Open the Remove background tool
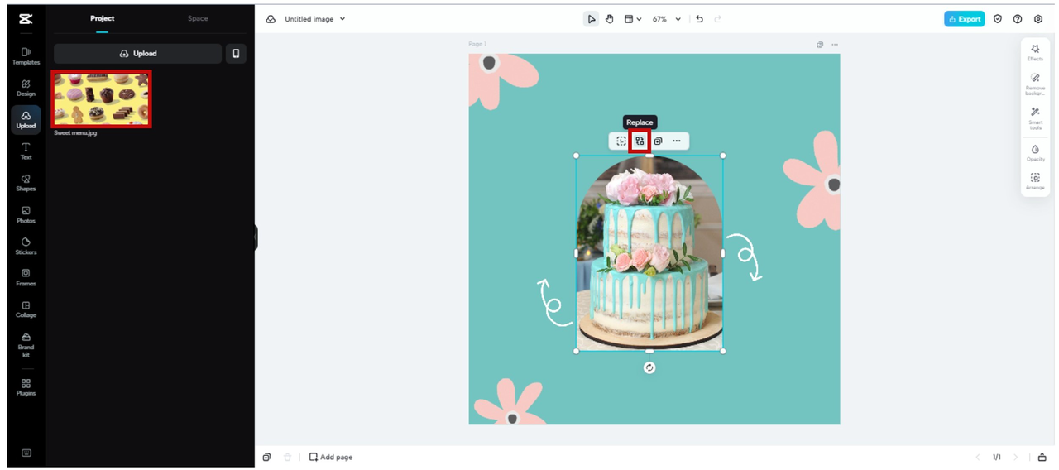1059x470 pixels. 1035,84
